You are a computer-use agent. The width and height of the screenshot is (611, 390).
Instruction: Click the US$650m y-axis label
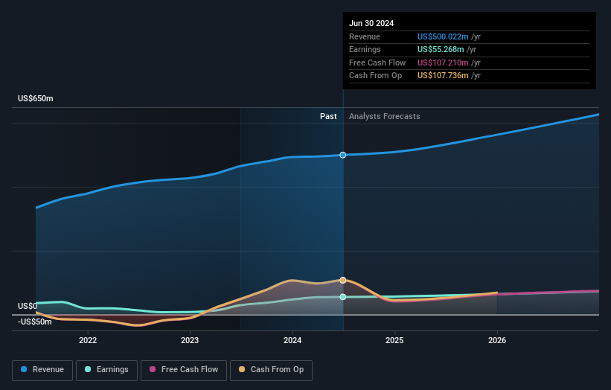36,98
